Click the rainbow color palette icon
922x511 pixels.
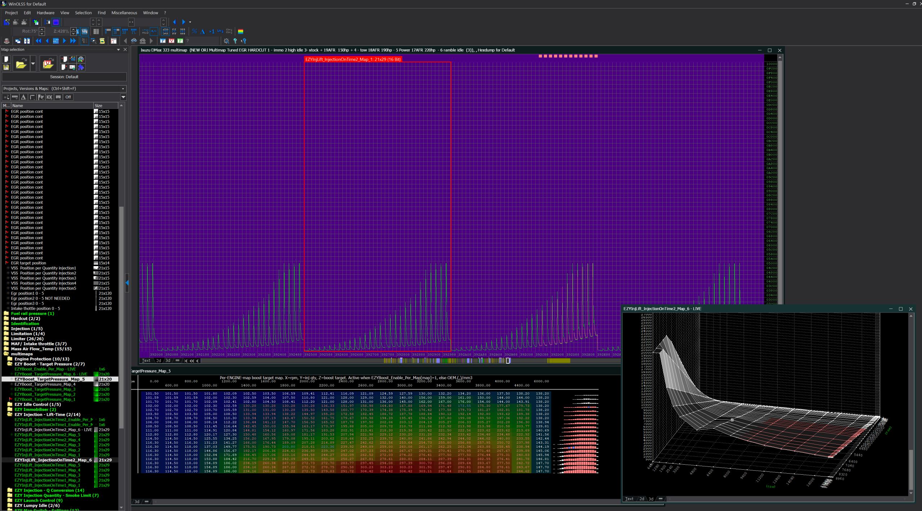pyautogui.click(x=241, y=32)
